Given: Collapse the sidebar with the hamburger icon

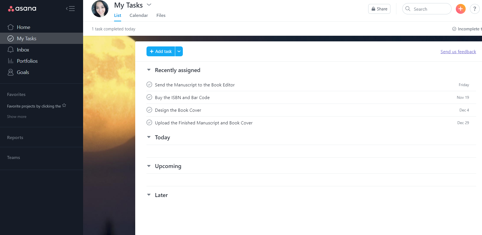Looking at the screenshot, I should 70,8.
